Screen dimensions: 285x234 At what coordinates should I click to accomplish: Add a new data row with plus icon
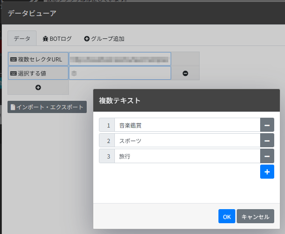pyautogui.click(x=38, y=87)
